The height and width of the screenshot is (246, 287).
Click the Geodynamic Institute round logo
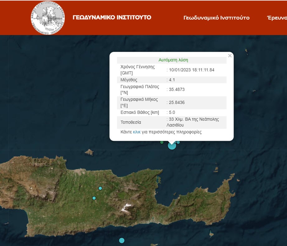click(x=48, y=18)
